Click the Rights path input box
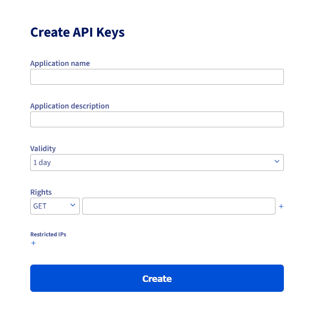325x326 pixels. 178,206
